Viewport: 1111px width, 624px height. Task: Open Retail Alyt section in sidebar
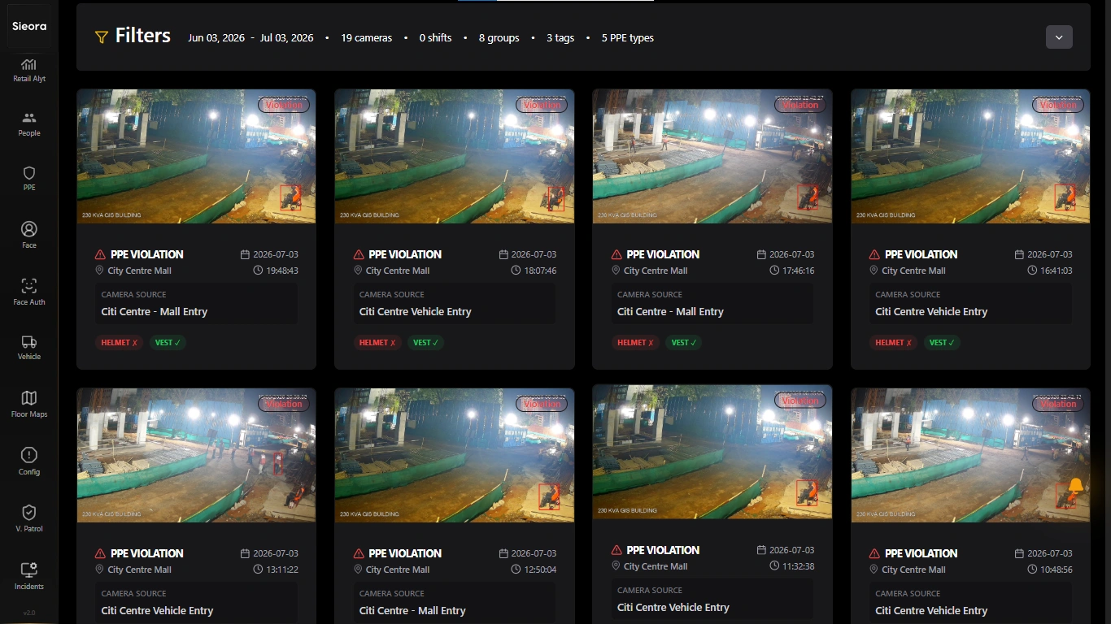point(28,70)
